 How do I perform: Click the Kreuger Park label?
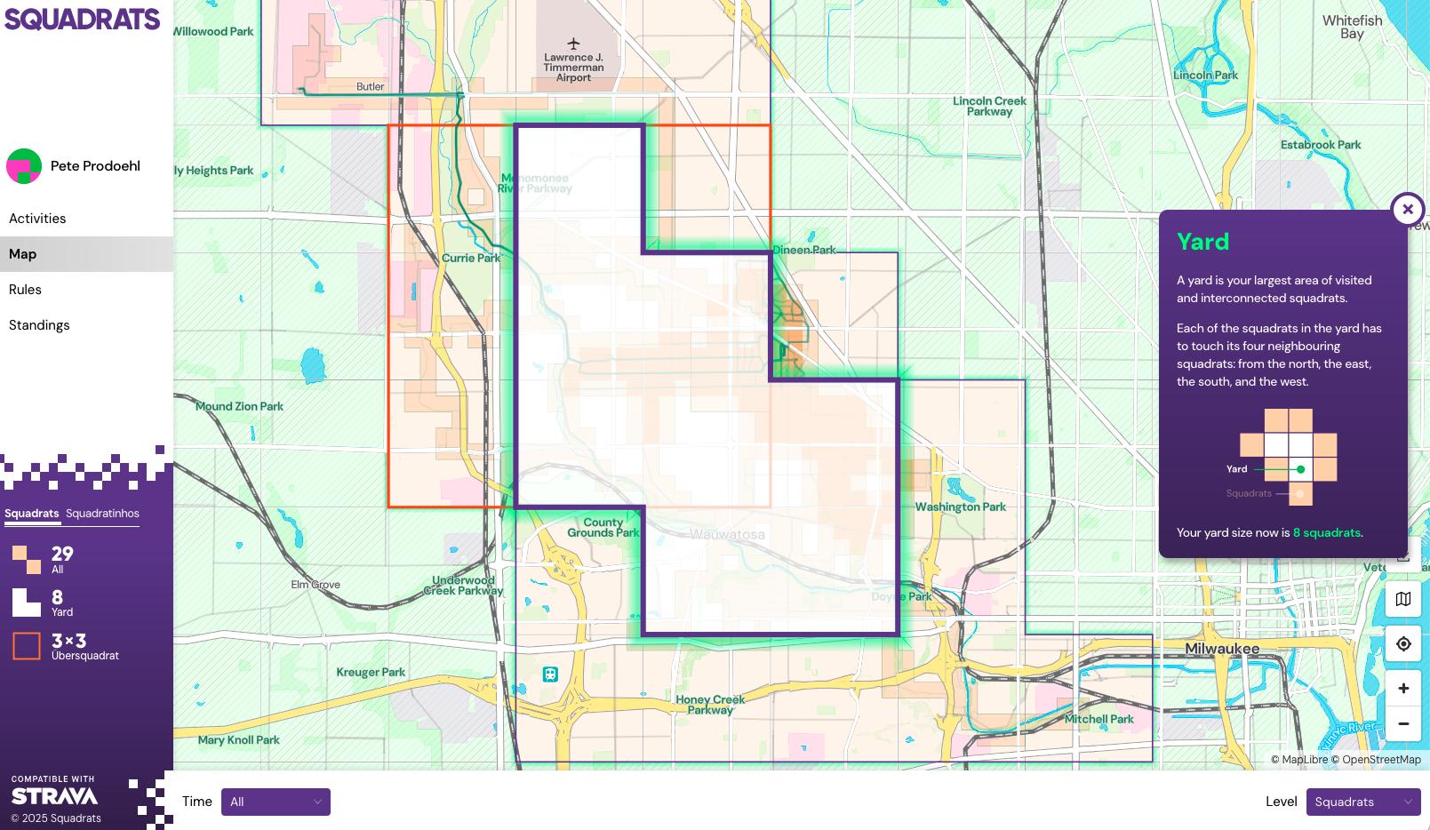coord(371,673)
